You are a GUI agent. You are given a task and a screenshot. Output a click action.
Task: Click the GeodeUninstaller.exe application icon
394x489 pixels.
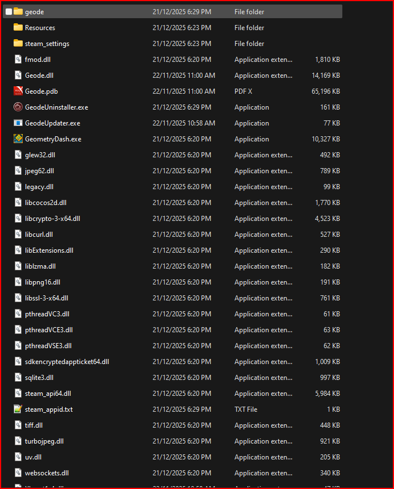[18, 107]
